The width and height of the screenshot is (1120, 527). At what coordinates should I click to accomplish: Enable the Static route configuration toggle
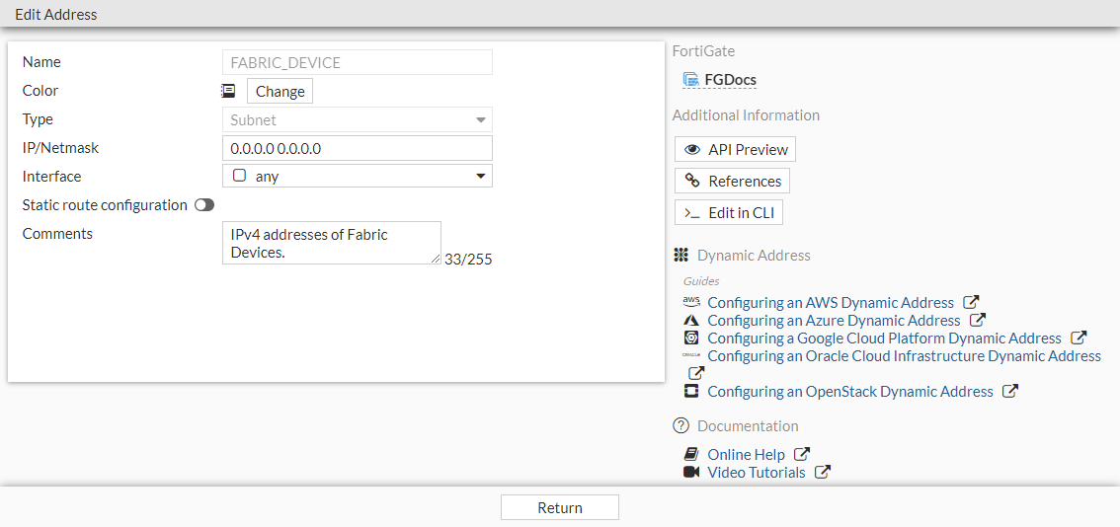tap(204, 205)
